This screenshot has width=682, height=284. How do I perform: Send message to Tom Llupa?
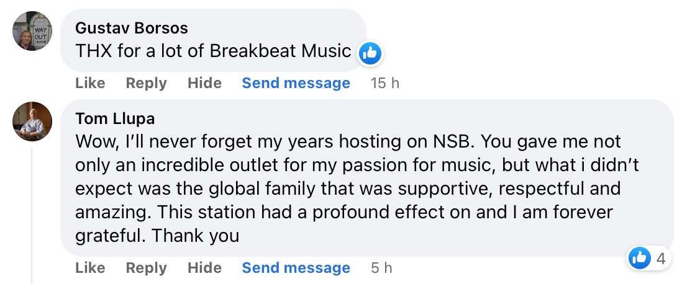coord(296,268)
